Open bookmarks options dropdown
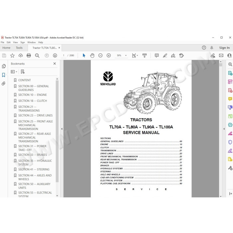 [x=14, y=72]
